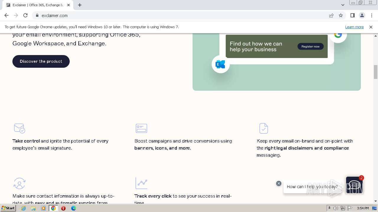
Task: Click the legal disclaimer document icon
Action: (263, 128)
